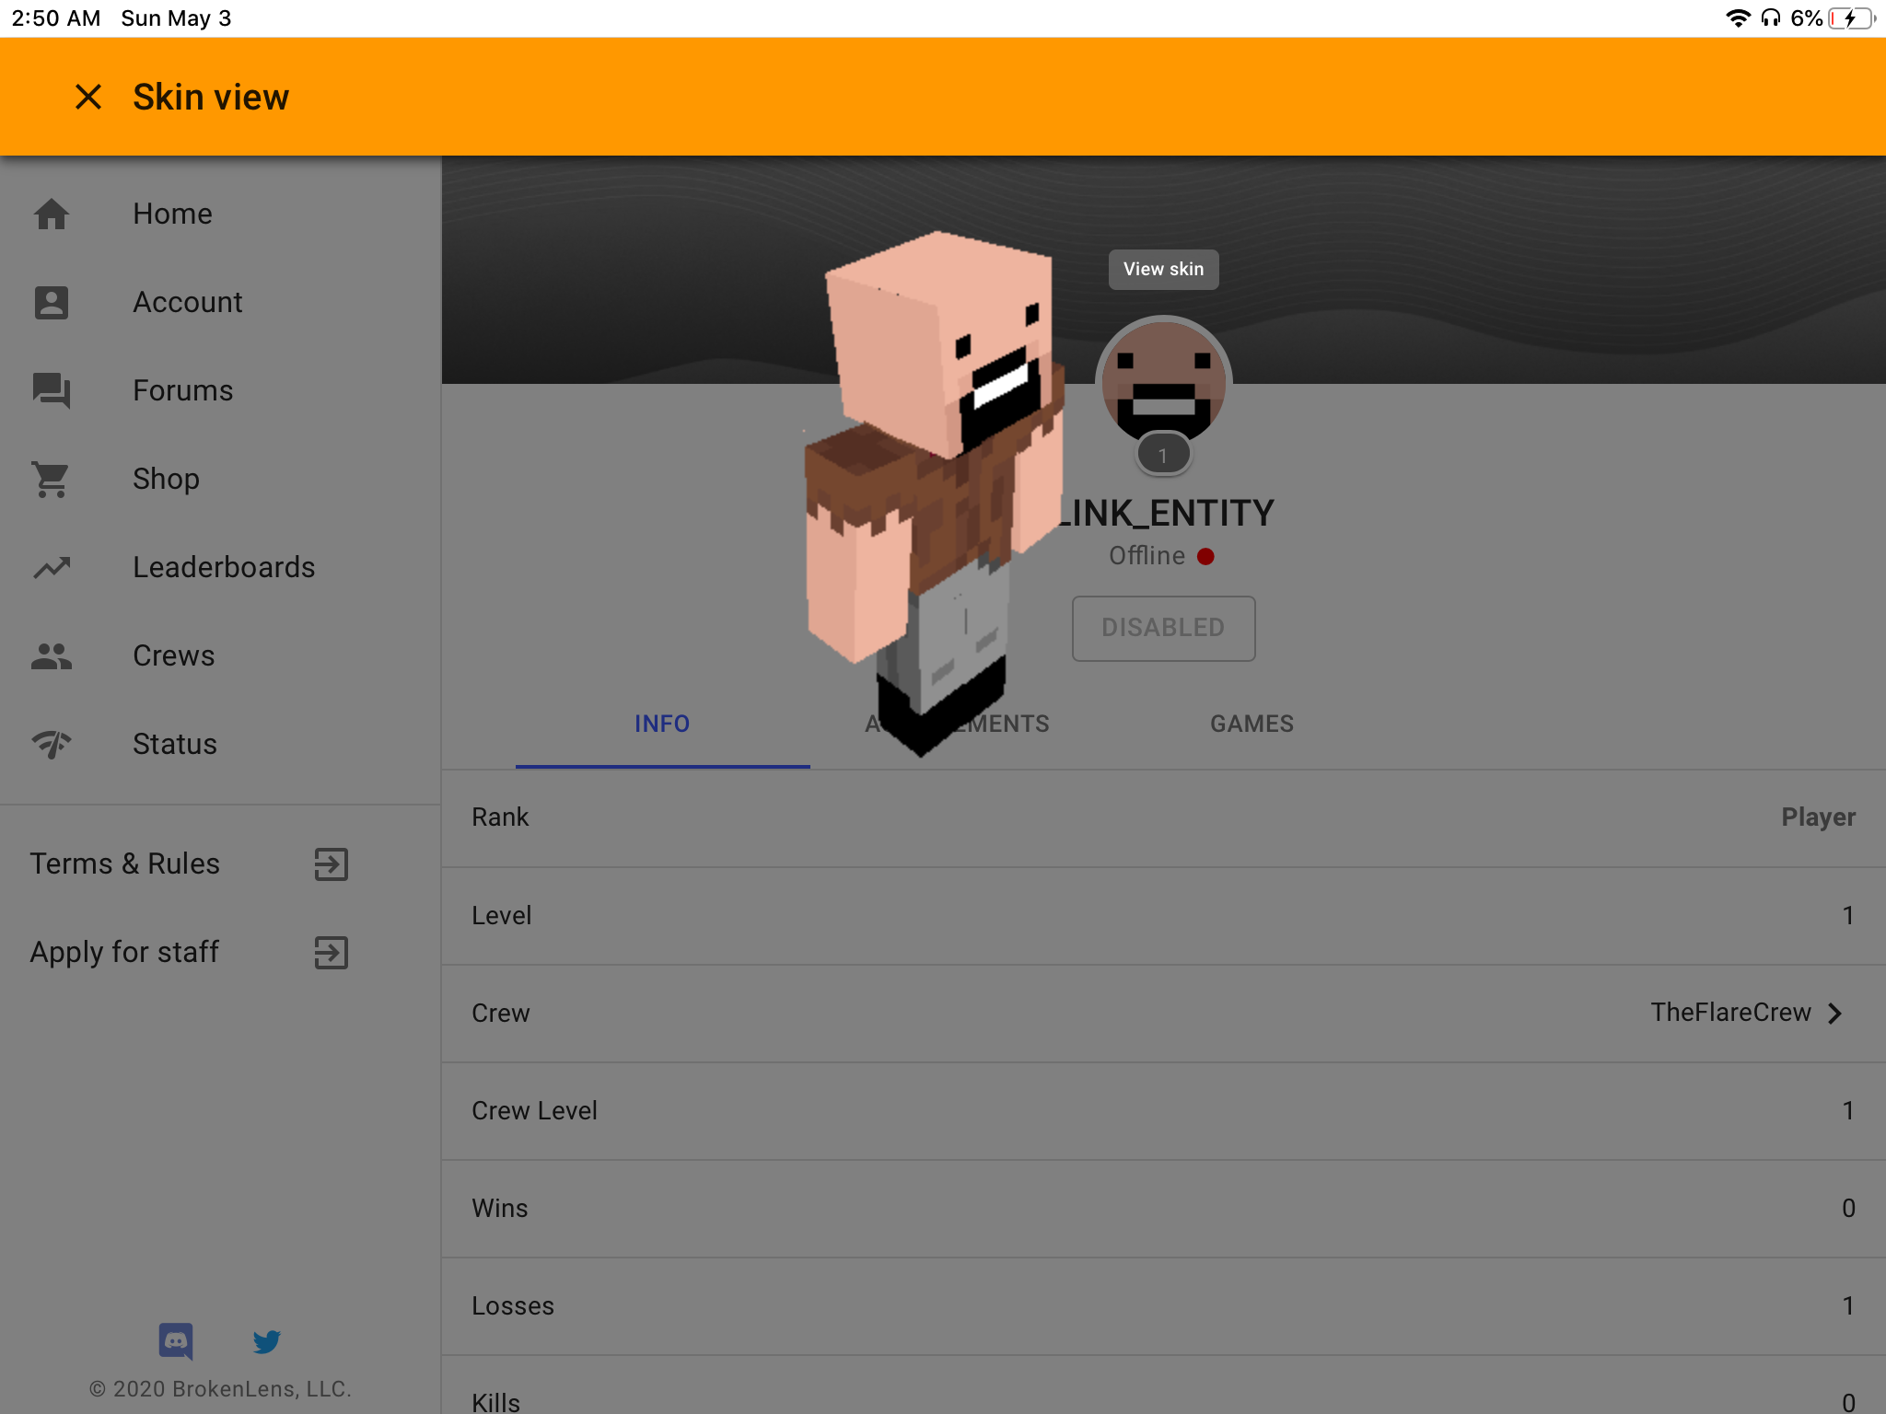Viewport: 1886px width, 1414px height.
Task: Open the Status signal icon
Action: (x=52, y=744)
